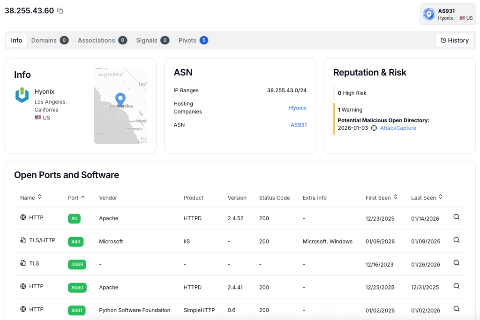Copy the IP address 38.255.43.60

click(60, 11)
